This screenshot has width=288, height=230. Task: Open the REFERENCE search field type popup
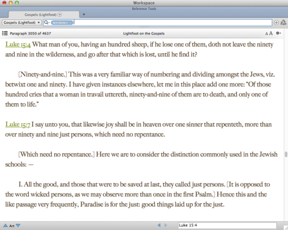click(x=62, y=23)
